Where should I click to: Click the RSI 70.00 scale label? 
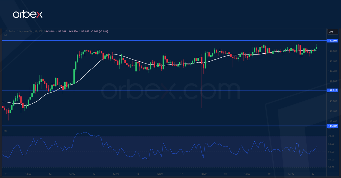pyautogui.click(x=331, y=136)
